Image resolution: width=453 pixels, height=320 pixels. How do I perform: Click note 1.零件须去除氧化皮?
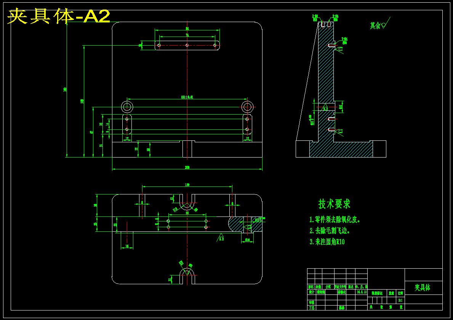[x=335, y=220]
